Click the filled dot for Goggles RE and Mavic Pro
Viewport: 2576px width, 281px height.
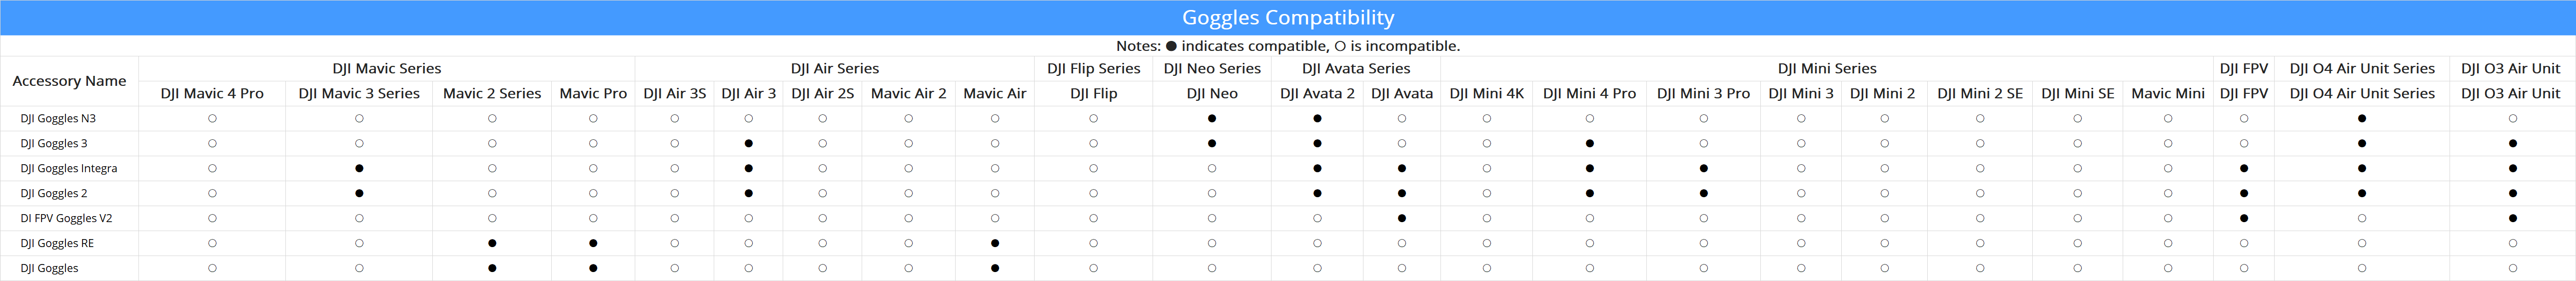tap(593, 243)
